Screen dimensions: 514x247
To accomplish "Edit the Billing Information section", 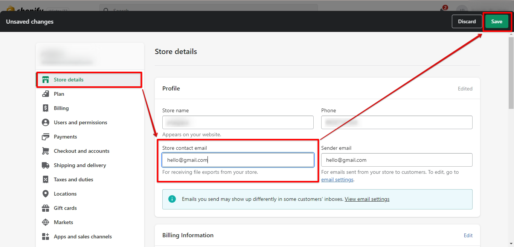I will coord(468,235).
